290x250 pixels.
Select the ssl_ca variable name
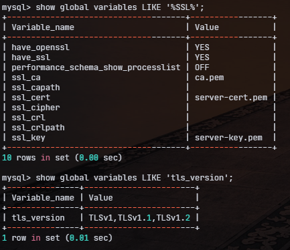pos(26,78)
